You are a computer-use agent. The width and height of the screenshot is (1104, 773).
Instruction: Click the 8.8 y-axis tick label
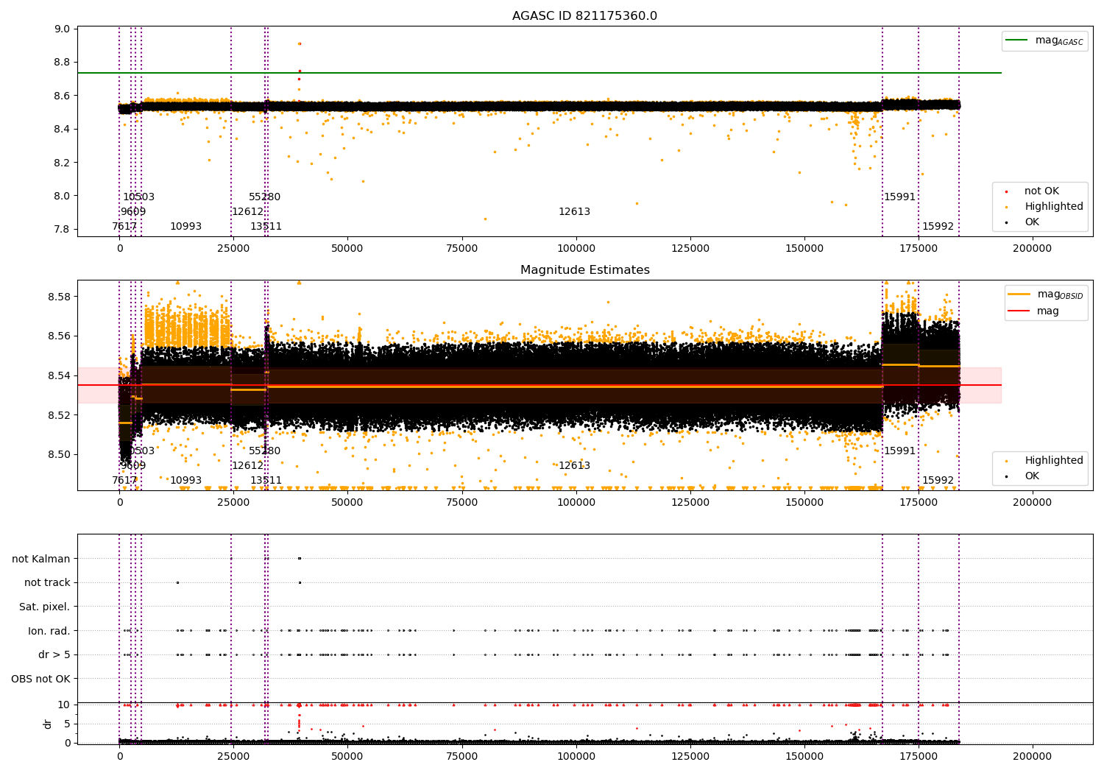63,63
